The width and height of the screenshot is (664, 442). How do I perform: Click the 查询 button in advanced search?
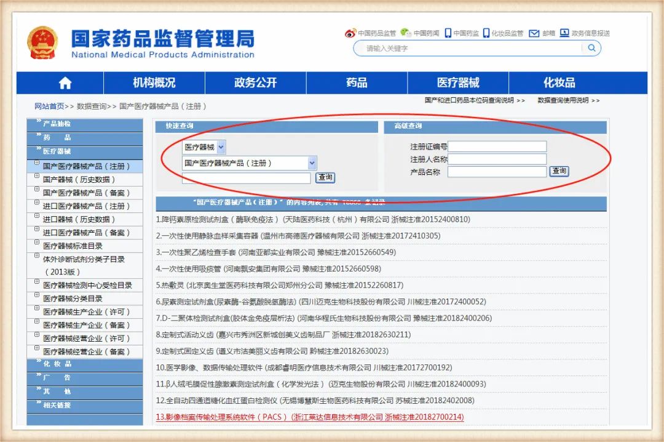click(x=558, y=172)
